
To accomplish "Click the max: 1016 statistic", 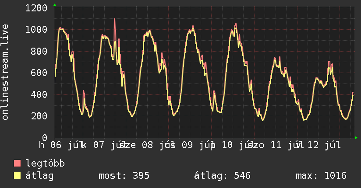I will pos(321,176).
